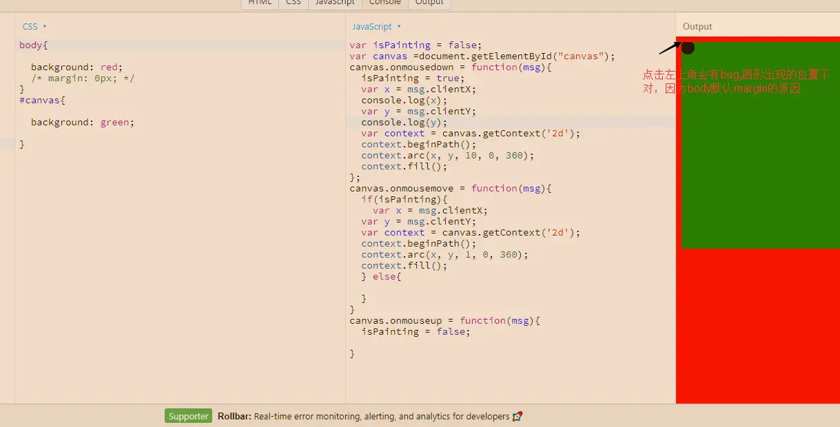Click the document.getElementById("canvas") line

click(x=482, y=56)
